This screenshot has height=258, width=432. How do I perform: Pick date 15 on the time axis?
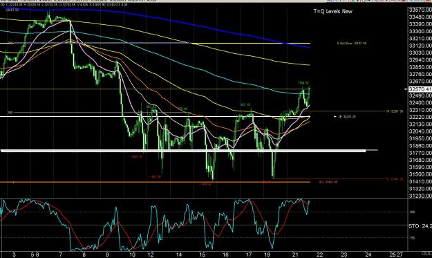point(203,255)
